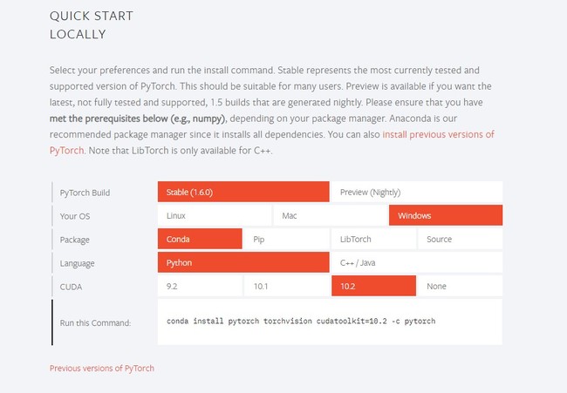This screenshot has width=567, height=393.
Task: Choose CUDA version 10.1
Action: click(286, 286)
